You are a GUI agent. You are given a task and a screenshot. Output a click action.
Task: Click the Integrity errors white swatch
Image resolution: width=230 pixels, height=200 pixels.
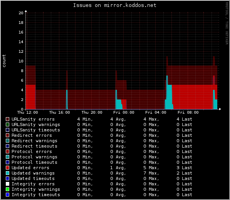7,184
